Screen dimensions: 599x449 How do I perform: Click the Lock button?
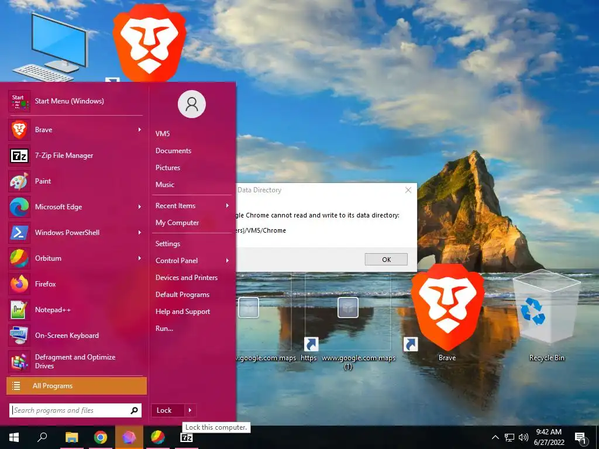[x=168, y=410]
